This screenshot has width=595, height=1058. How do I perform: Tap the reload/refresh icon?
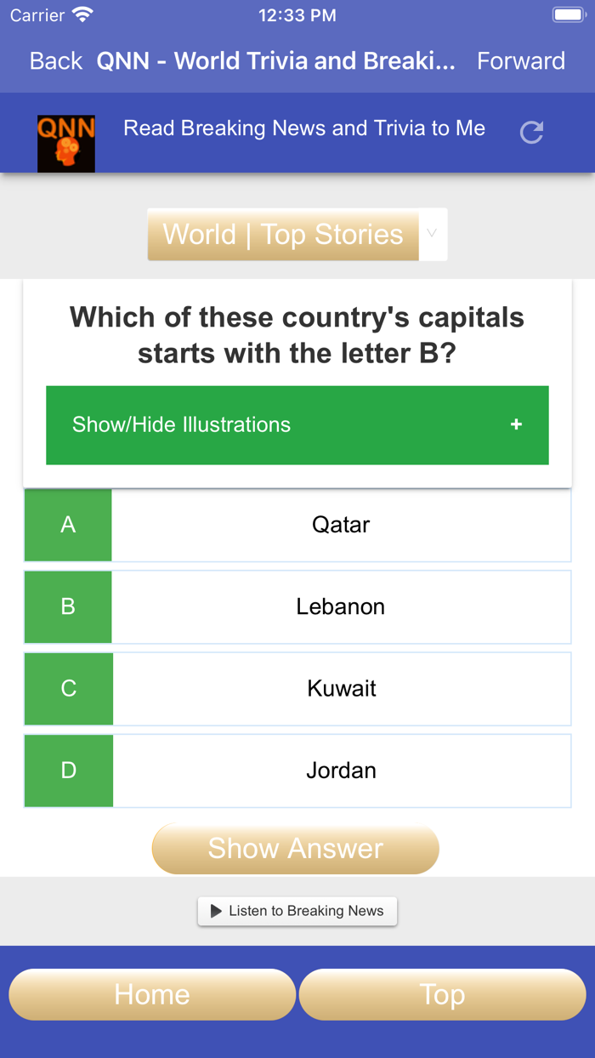coord(530,132)
